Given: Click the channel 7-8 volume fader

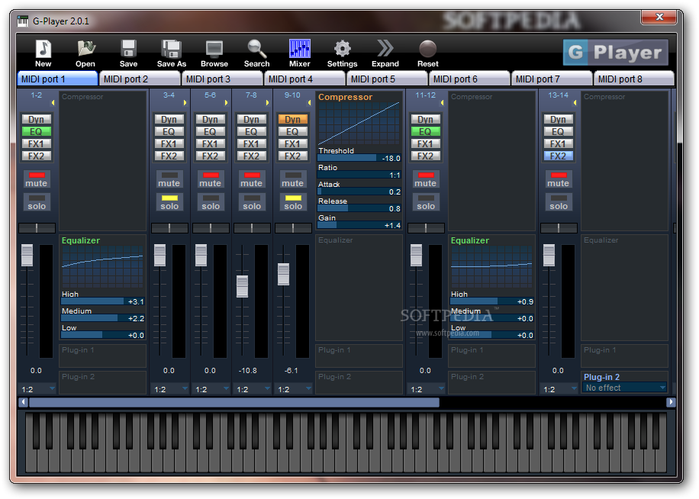Looking at the screenshot, I should (242, 286).
